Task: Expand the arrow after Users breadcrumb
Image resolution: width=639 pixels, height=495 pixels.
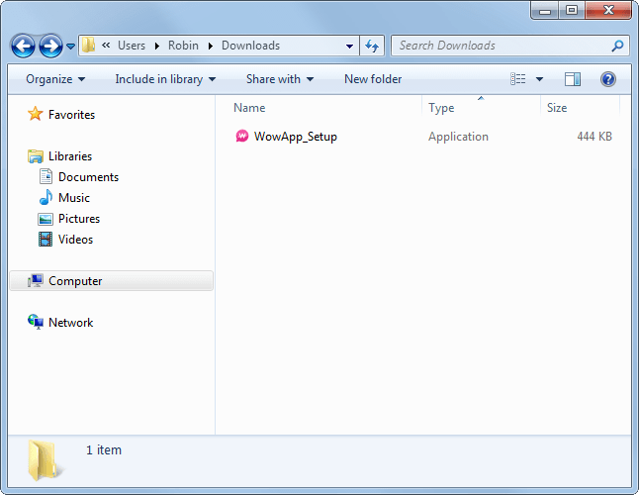Action: coord(157,46)
